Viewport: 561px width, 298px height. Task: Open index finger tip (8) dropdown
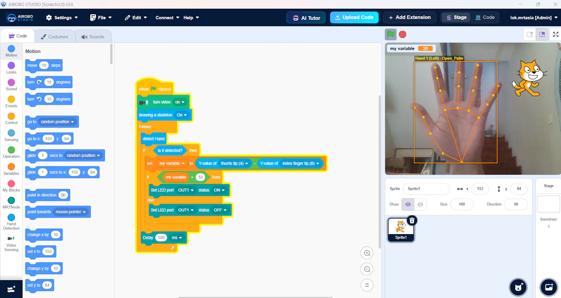(300, 163)
